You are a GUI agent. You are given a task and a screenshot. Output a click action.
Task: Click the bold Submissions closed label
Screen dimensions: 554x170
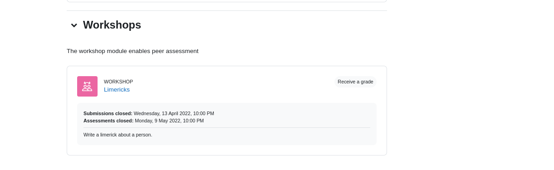108,113
